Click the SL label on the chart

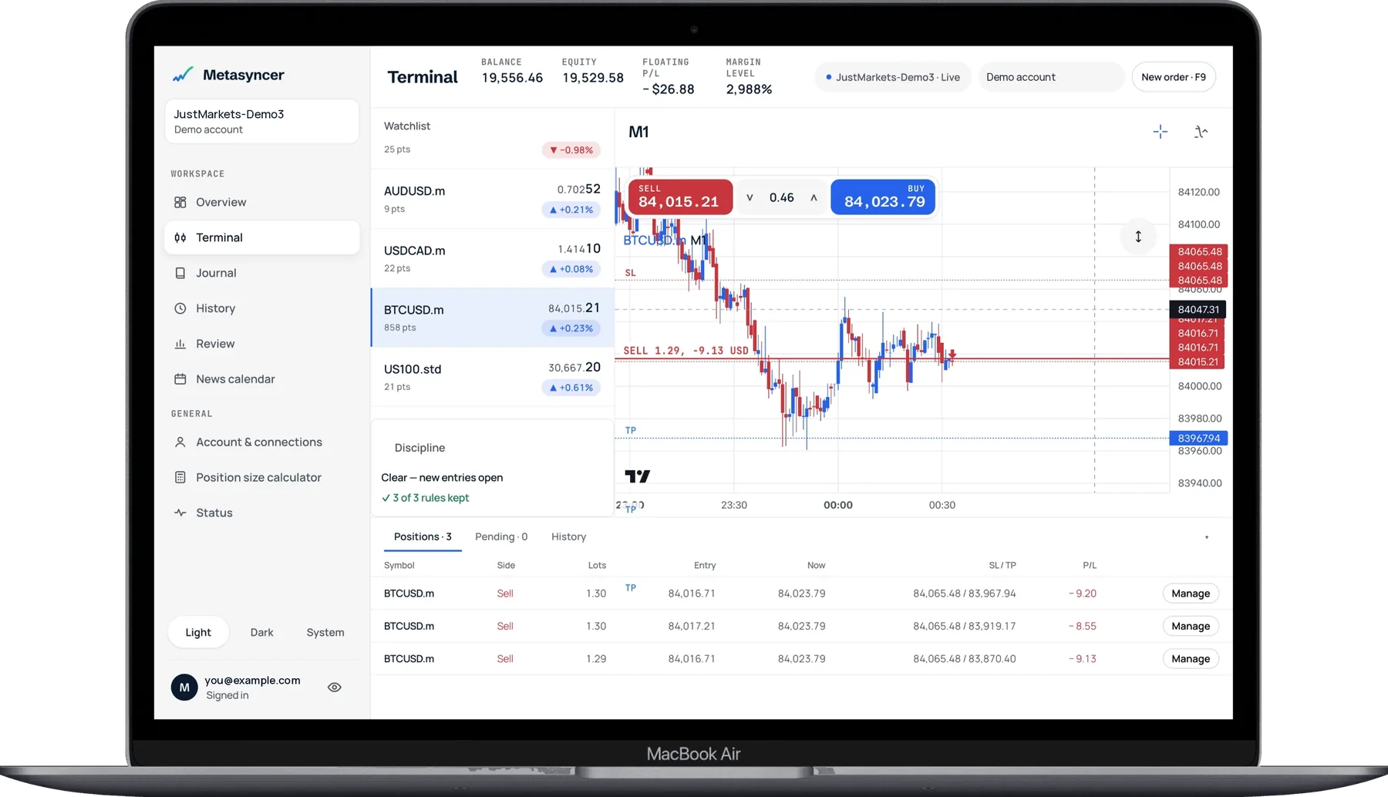tap(630, 273)
